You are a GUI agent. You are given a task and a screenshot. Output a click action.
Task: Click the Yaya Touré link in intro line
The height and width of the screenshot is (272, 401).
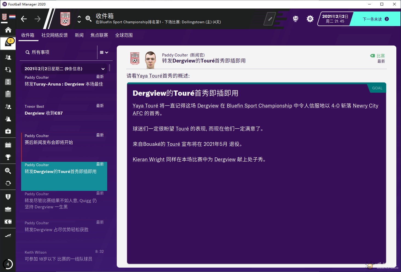[x=149, y=76]
